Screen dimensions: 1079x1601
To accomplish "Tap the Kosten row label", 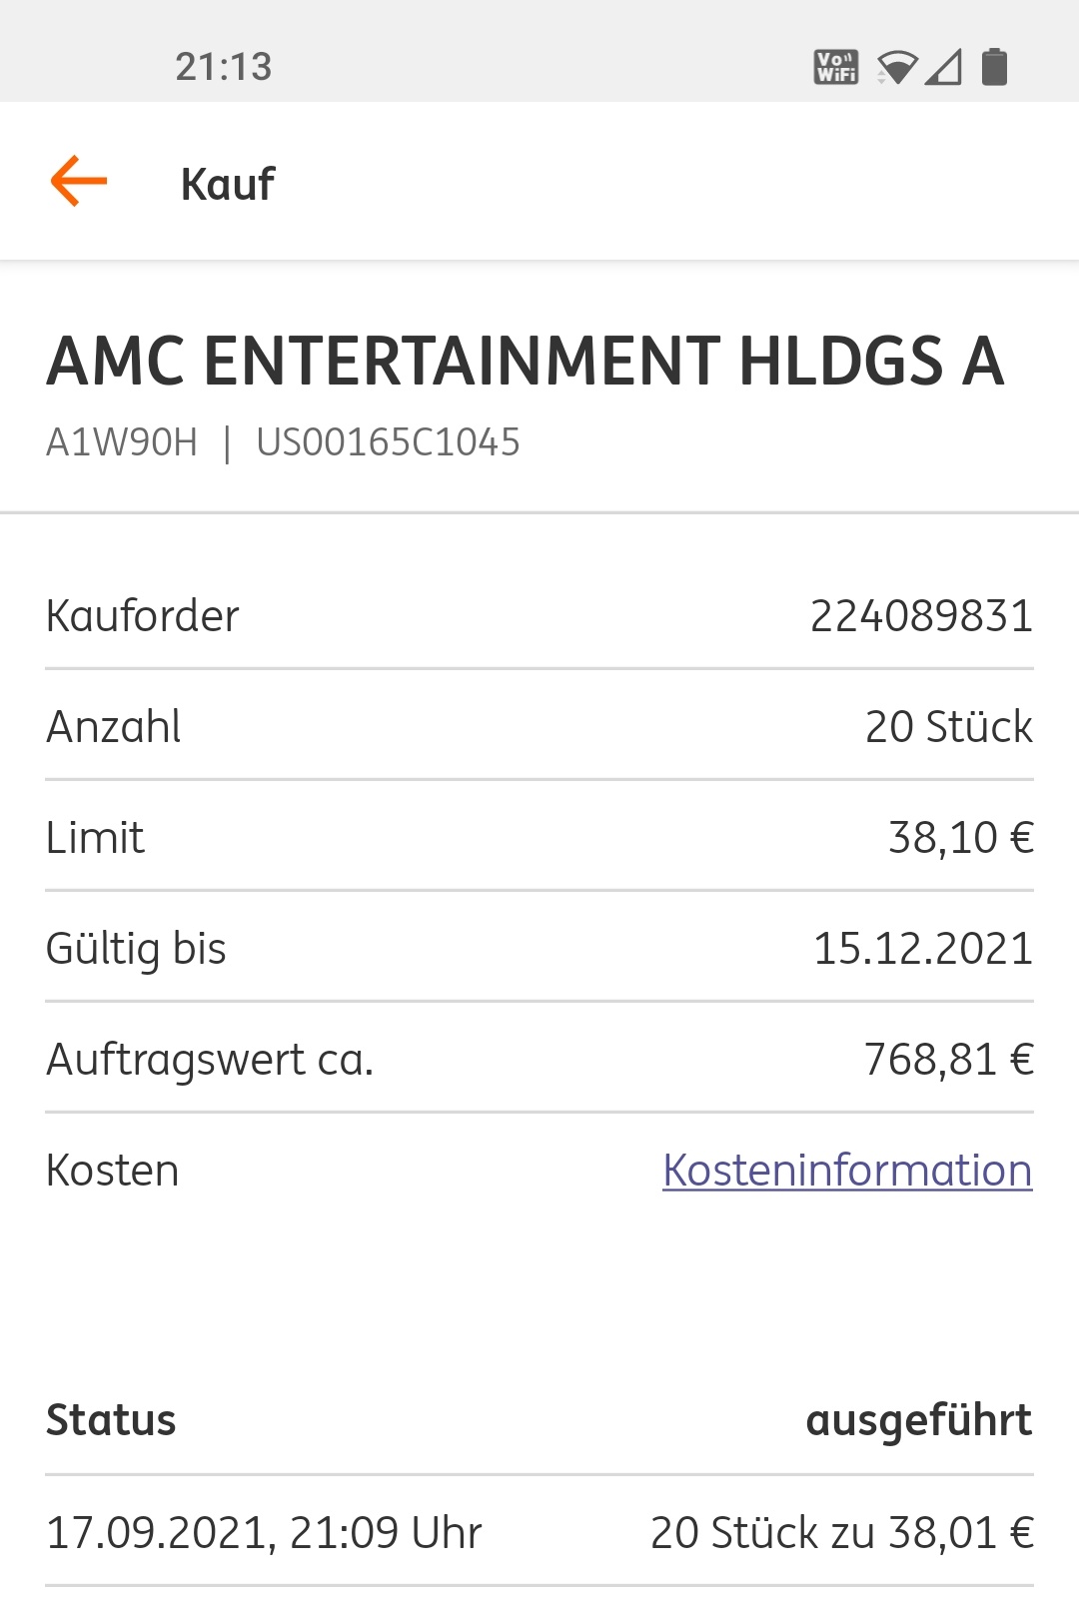I will pos(113,1171).
